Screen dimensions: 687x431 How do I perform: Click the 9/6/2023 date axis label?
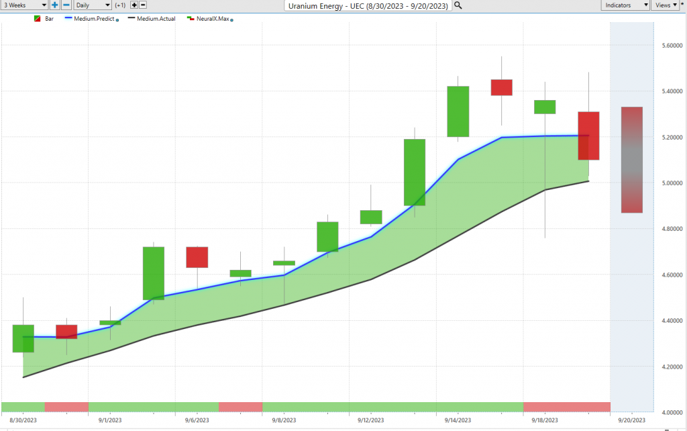(x=197, y=420)
